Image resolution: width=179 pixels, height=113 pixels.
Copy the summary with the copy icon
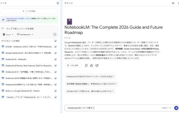click(86, 66)
